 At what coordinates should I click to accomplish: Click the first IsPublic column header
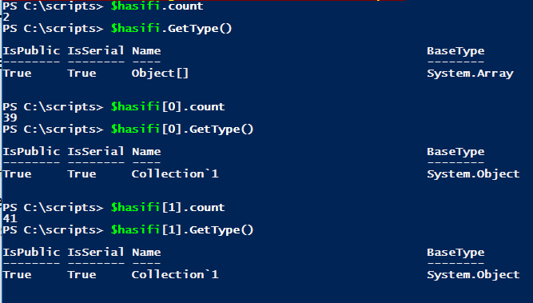pyautogui.click(x=31, y=50)
